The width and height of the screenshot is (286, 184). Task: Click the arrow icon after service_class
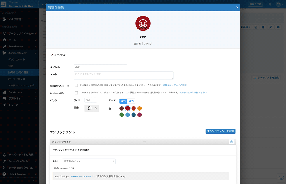(x=93, y=176)
